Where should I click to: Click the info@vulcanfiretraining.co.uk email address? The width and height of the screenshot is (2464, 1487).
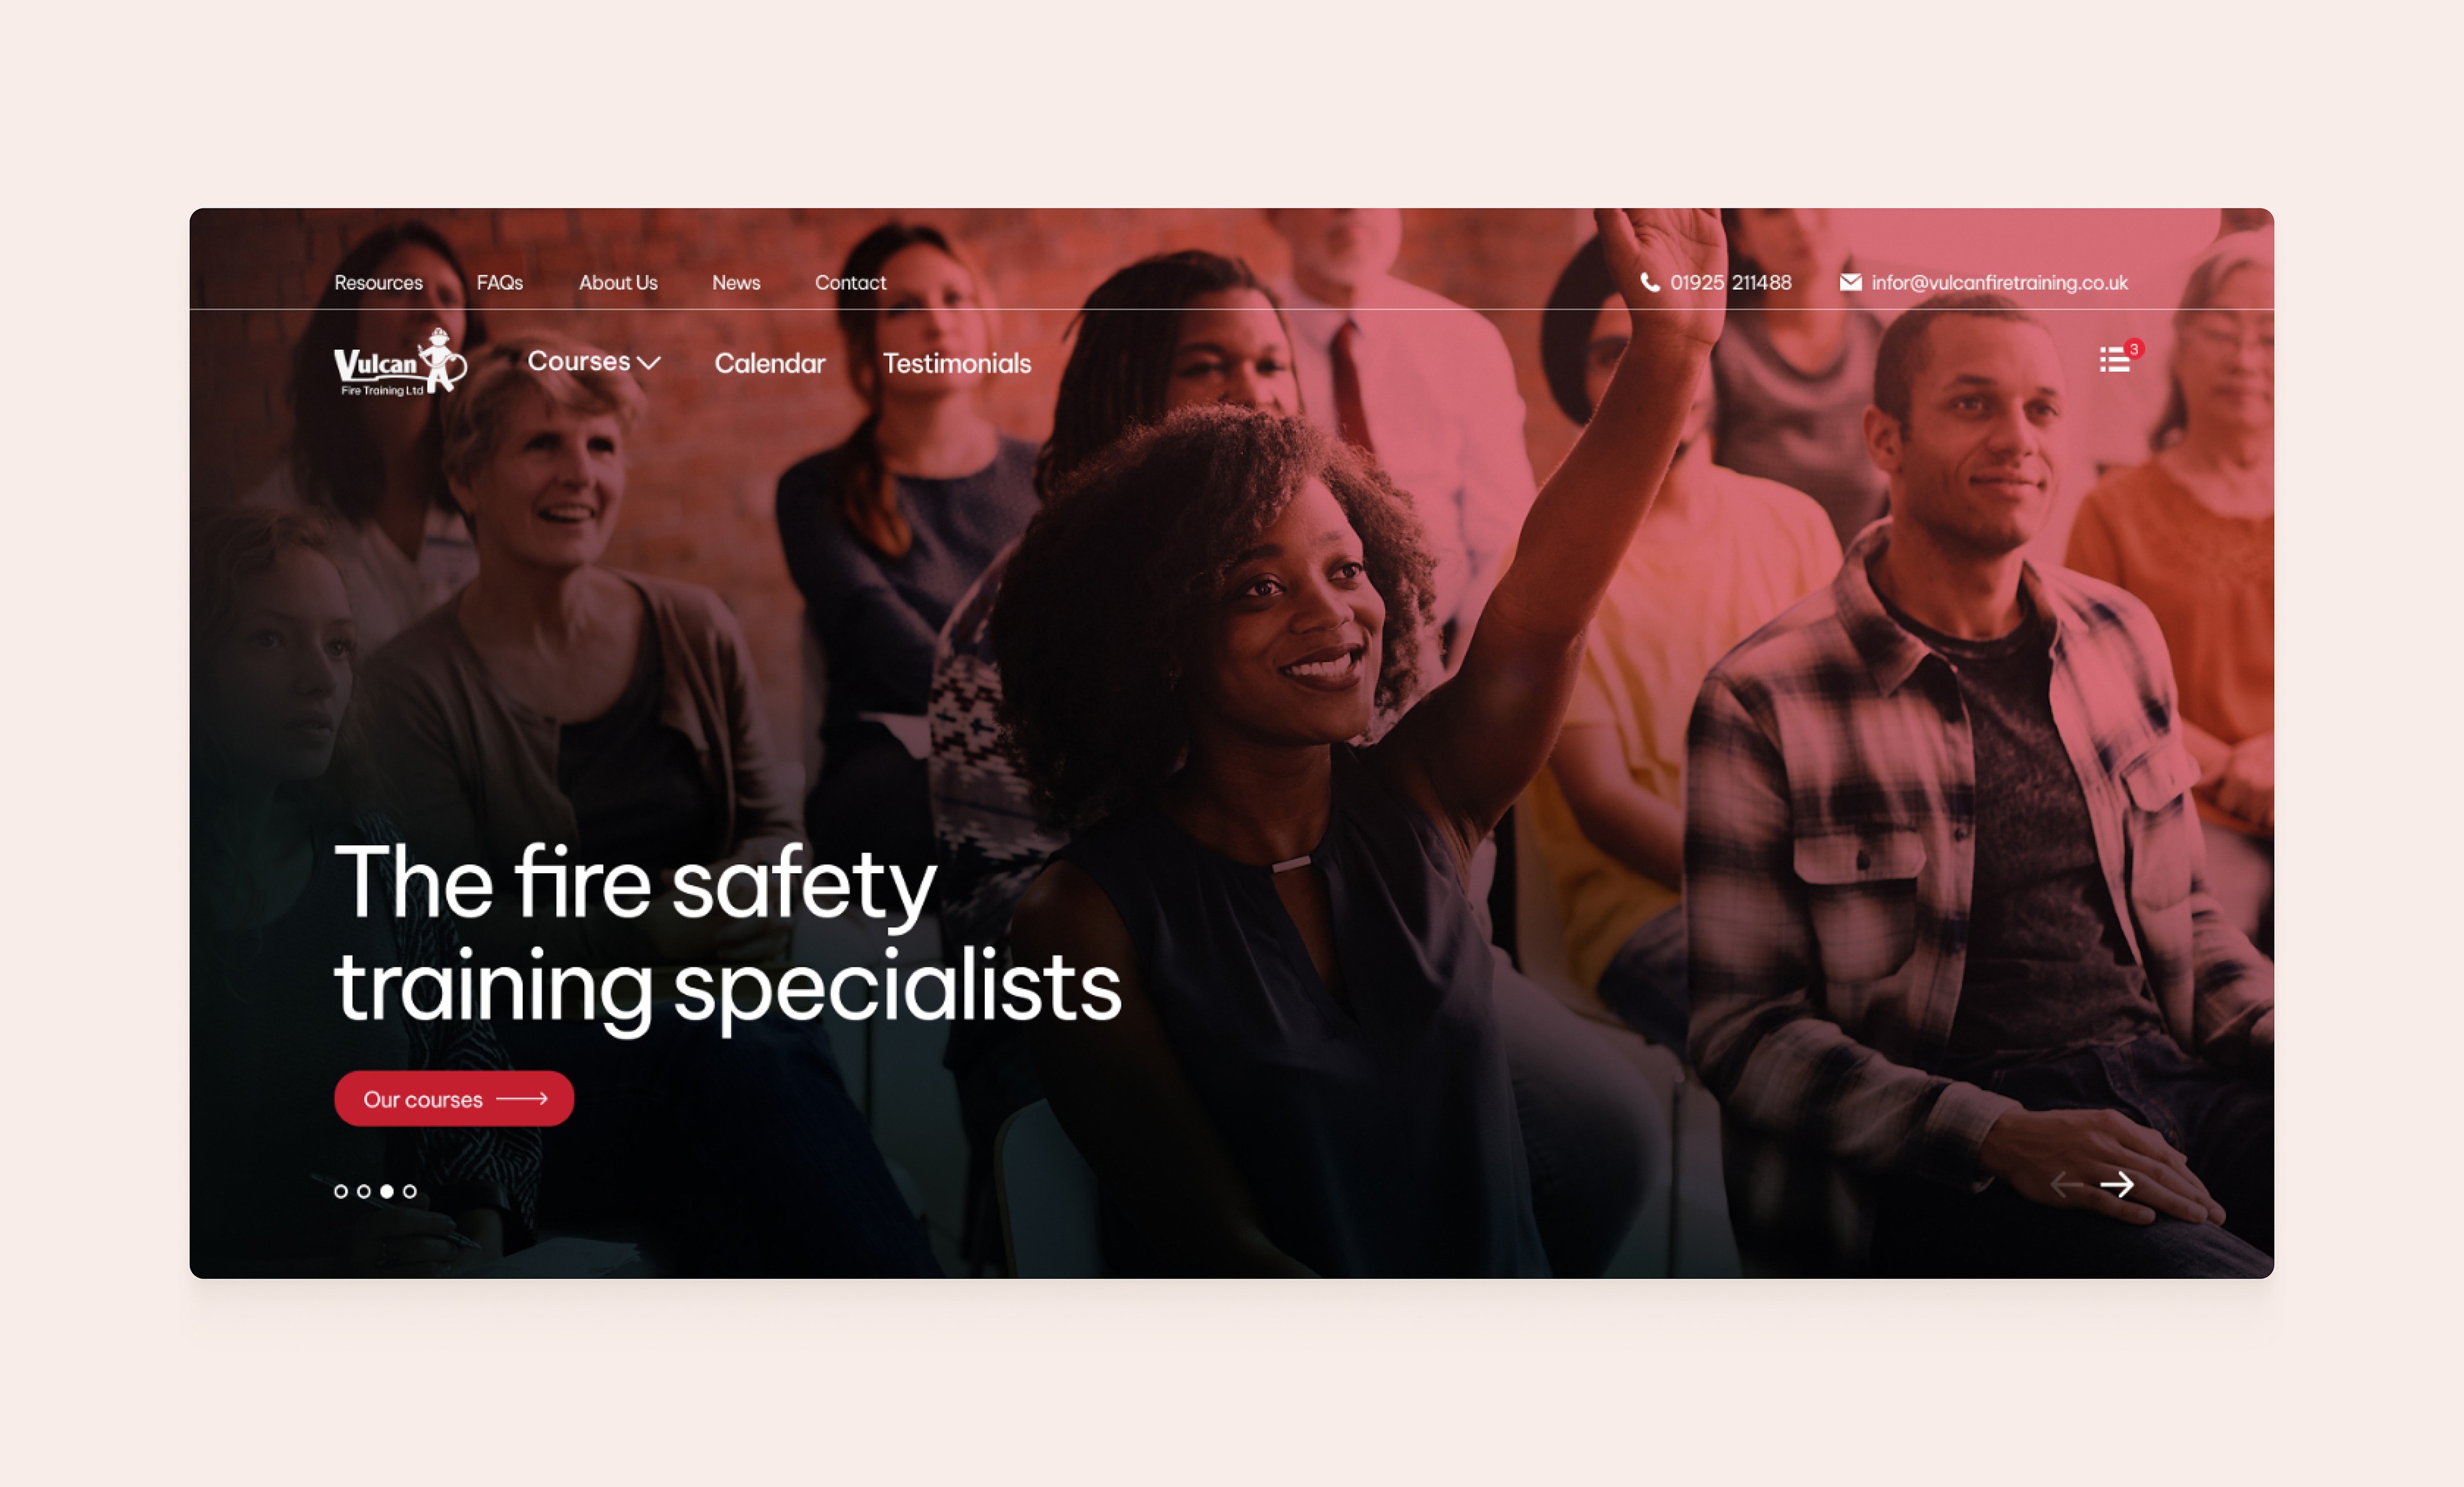point(1999,283)
